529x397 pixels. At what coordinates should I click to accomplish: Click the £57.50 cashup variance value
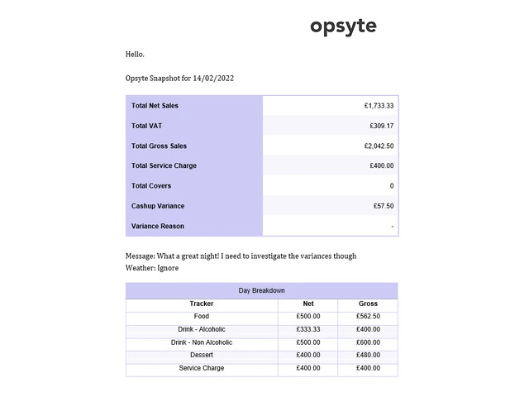[384, 206]
